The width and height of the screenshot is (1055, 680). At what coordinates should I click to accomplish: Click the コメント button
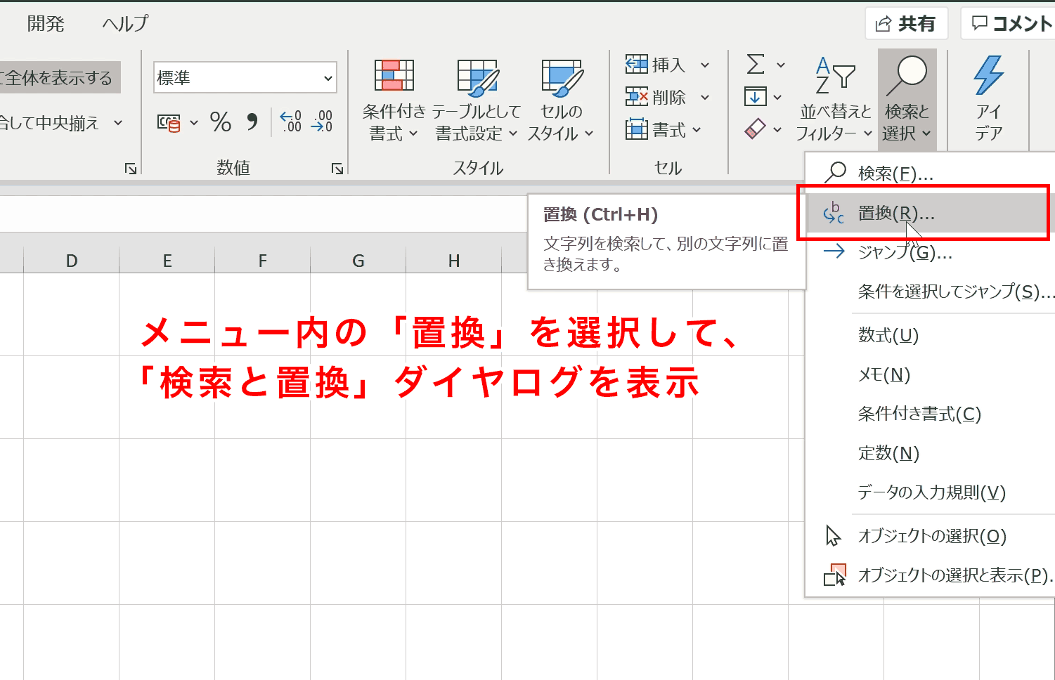1009,24
